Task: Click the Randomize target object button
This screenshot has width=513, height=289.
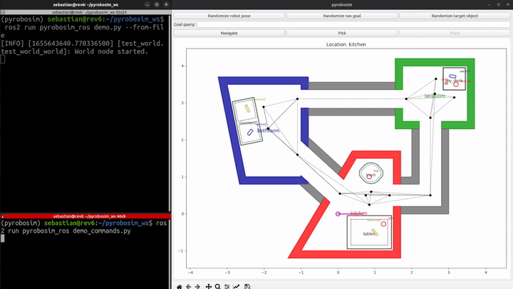Action: tap(455, 16)
